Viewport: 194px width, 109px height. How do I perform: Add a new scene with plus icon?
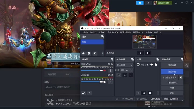[83, 53]
